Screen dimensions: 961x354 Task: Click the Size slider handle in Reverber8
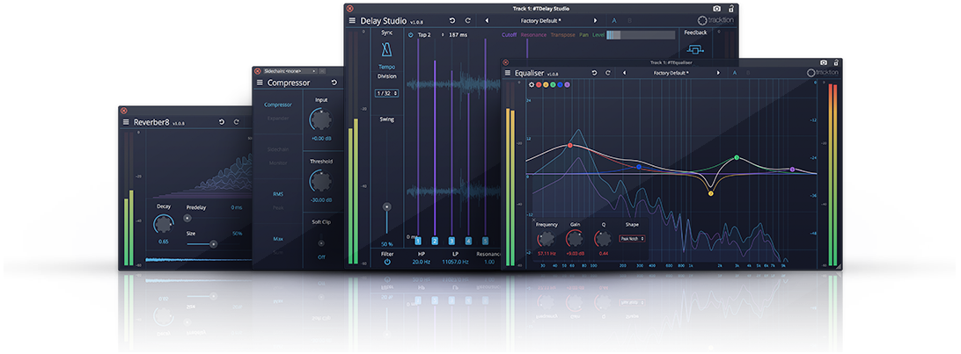[213, 244]
